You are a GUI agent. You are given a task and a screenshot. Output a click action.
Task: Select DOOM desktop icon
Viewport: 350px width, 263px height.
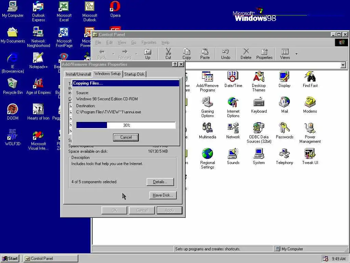click(13, 112)
